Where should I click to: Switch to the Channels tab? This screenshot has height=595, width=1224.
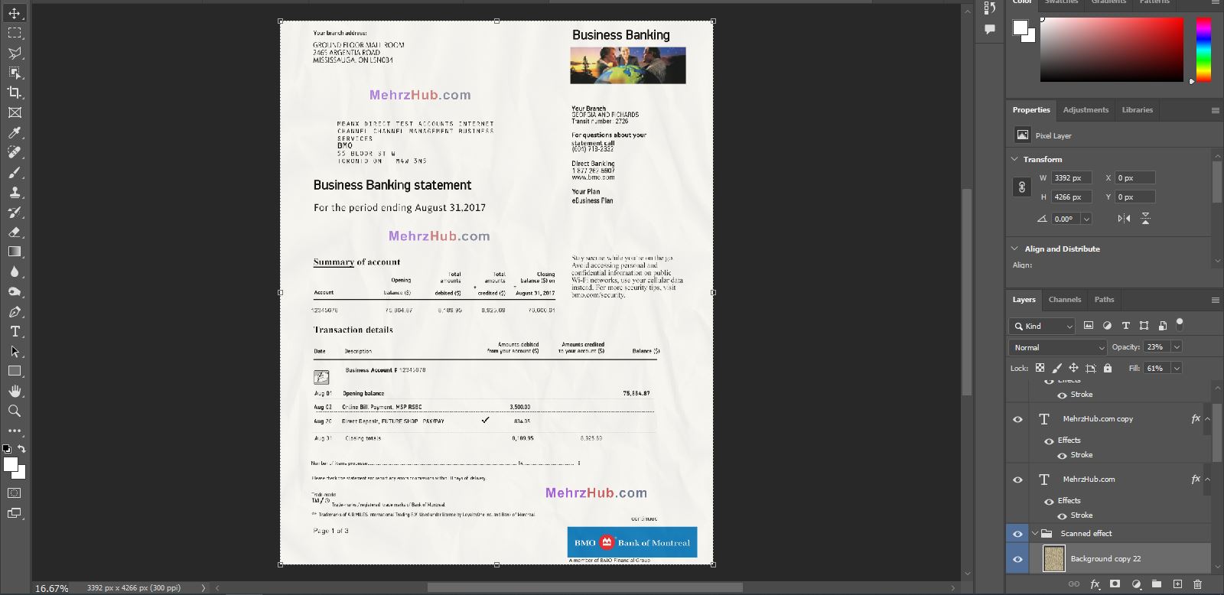coord(1065,300)
